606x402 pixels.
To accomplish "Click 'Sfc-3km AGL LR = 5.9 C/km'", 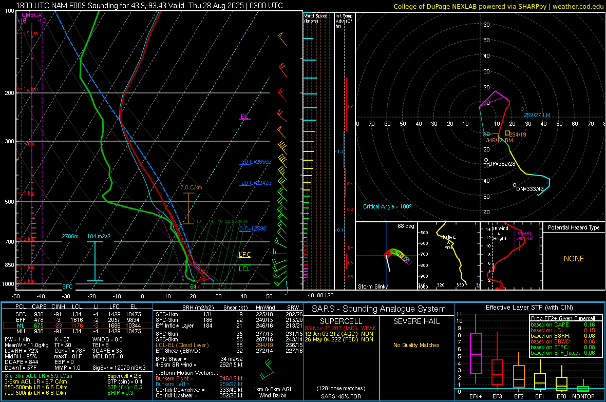I will [39, 376].
